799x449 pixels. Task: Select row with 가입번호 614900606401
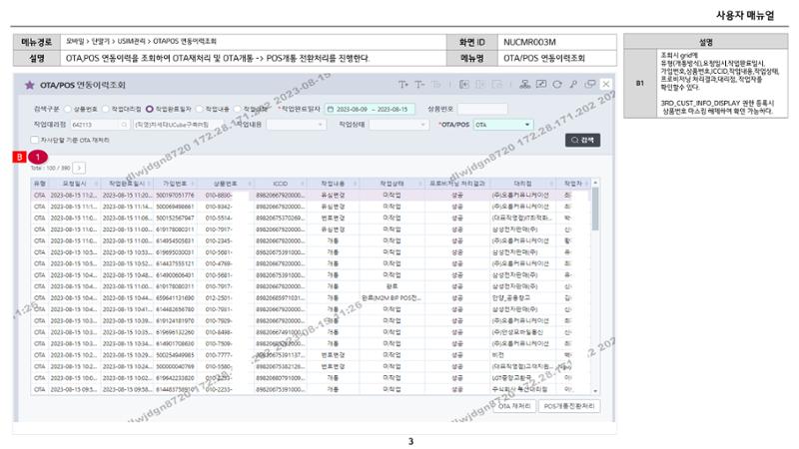(x=312, y=275)
